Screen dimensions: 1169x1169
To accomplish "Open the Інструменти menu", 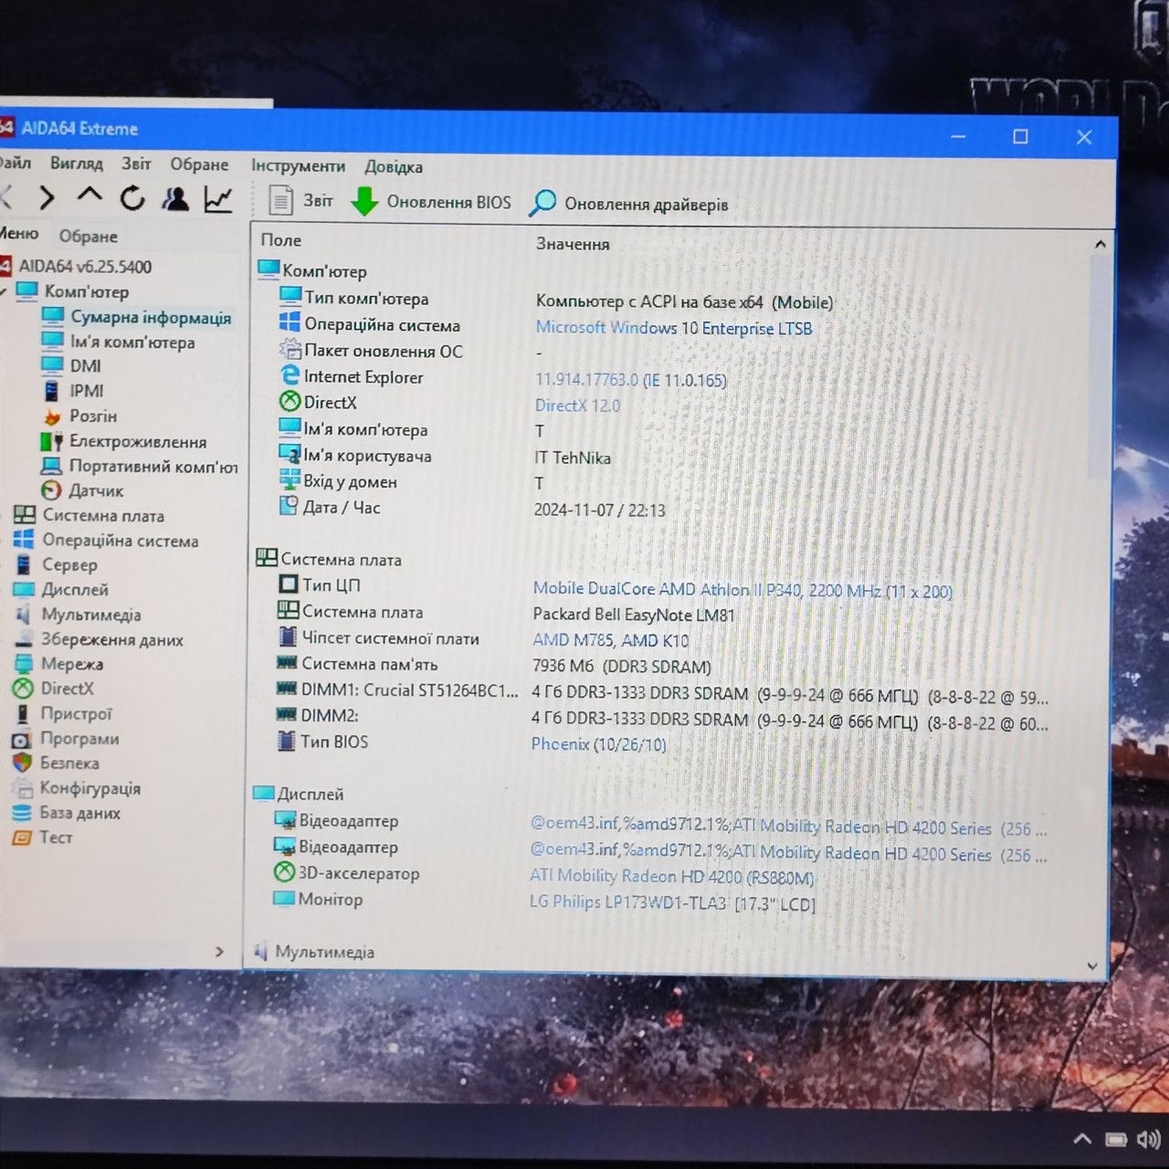I will pyautogui.click(x=298, y=166).
